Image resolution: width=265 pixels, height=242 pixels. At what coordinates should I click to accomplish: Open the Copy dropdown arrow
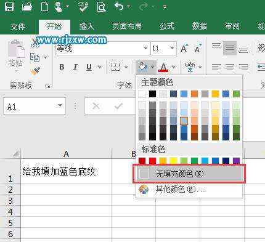tap(45, 57)
